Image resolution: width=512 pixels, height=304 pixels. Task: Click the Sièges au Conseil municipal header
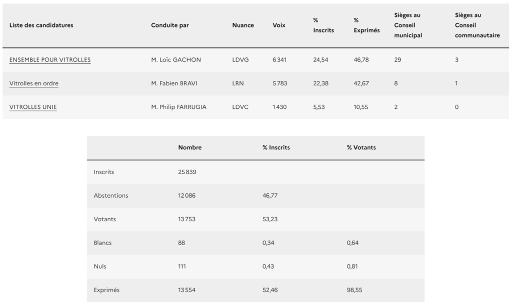[408, 25]
